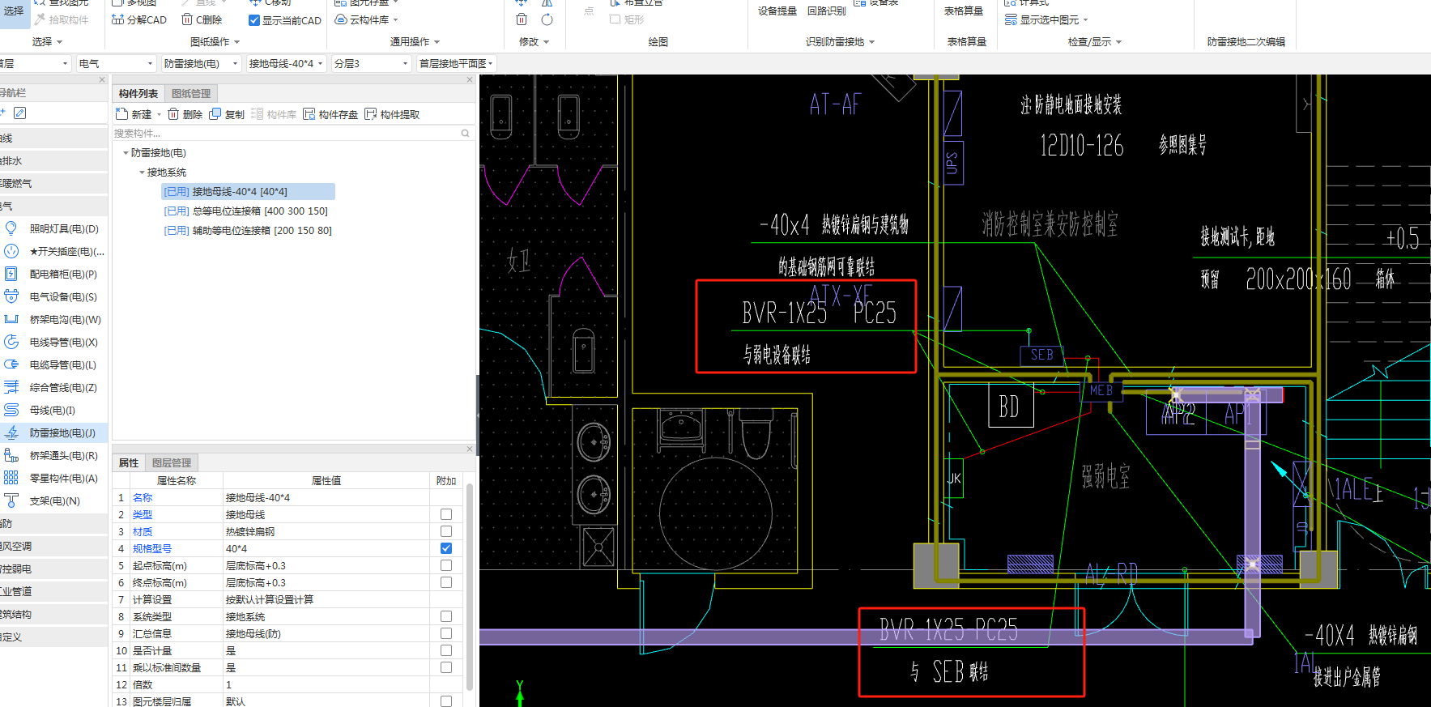The height and width of the screenshot is (707, 1431).
Task: Open the 电气 discipline dropdown
Action: (116, 63)
